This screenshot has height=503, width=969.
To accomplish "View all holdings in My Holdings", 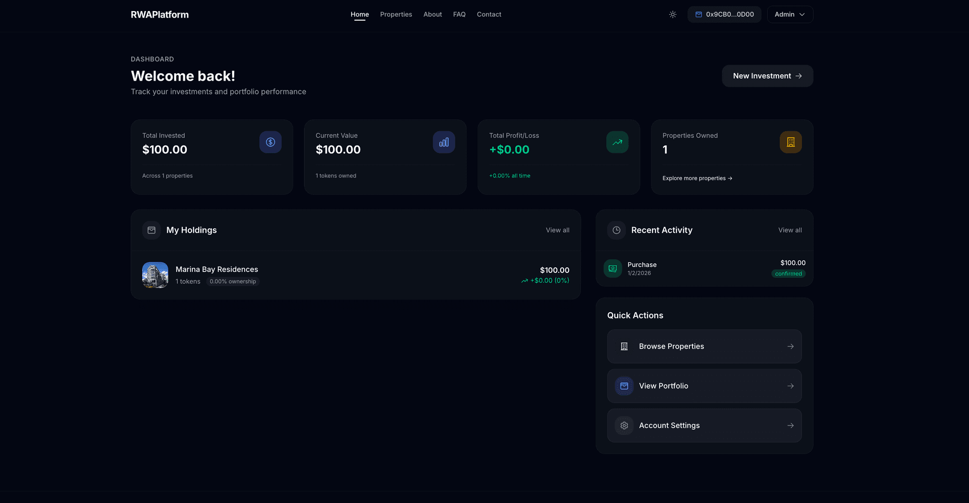I will click(557, 230).
